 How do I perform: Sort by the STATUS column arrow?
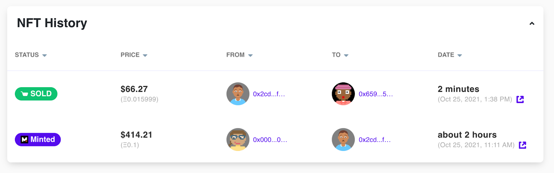pos(44,55)
